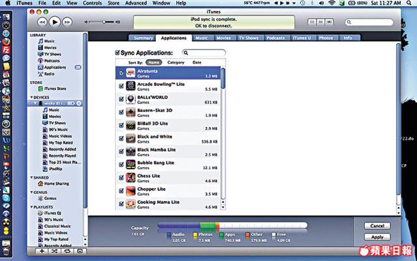Viewport: 417px width, 261px height.
Task: Switch to the Summary tab
Action: click(143, 38)
